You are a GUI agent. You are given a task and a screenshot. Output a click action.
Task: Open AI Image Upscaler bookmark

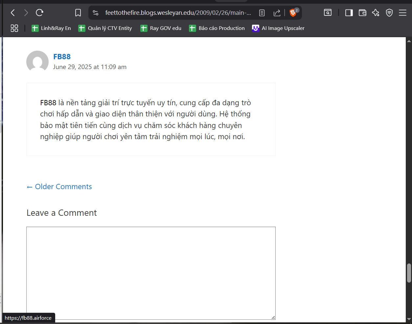coord(278,28)
